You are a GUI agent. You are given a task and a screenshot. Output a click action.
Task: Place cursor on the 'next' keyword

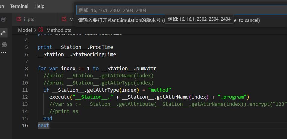pos(43,125)
